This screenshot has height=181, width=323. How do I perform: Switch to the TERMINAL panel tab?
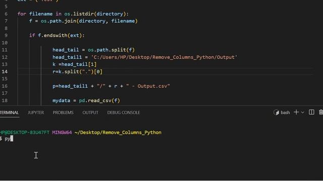tap(9, 113)
